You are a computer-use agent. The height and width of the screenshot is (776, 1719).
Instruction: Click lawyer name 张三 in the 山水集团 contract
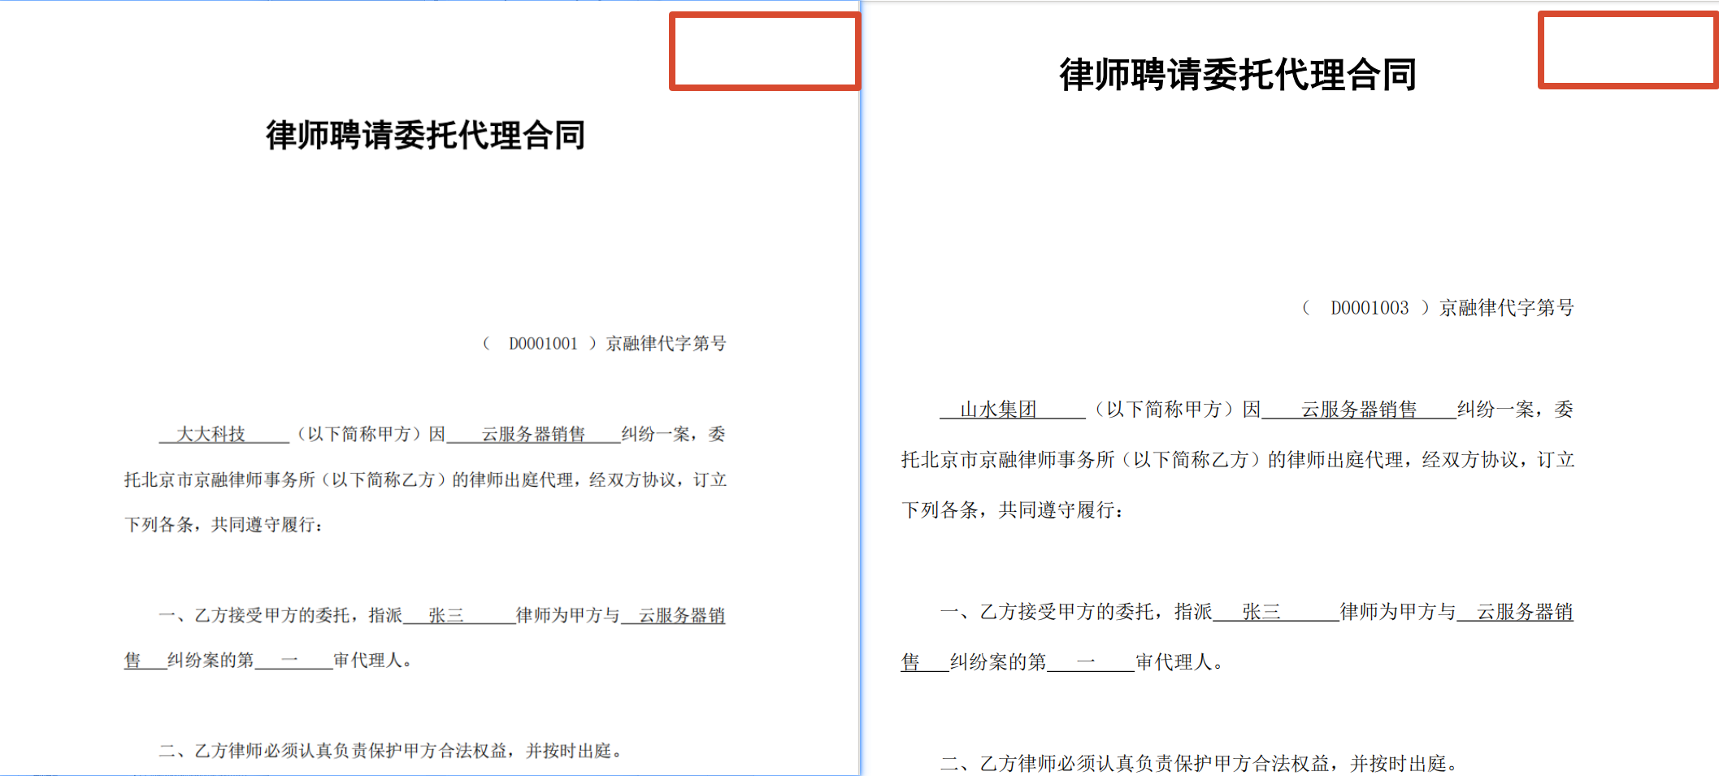click(1261, 611)
